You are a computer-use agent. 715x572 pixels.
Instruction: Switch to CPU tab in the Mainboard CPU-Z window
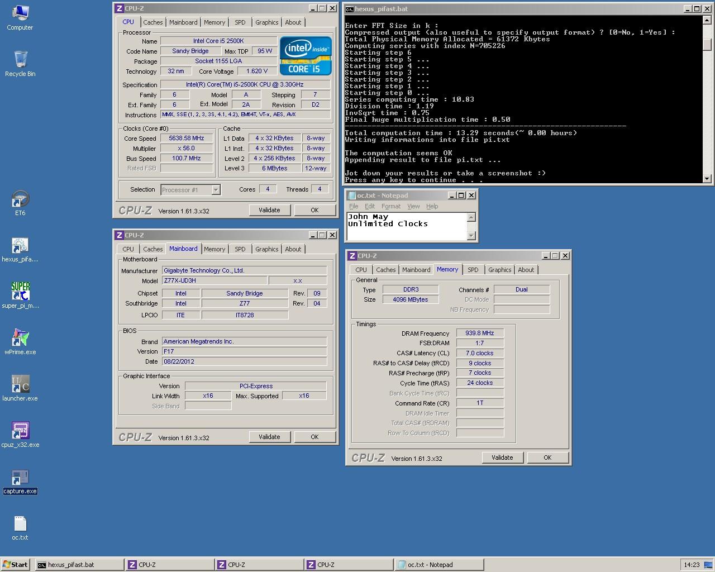pyautogui.click(x=128, y=249)
